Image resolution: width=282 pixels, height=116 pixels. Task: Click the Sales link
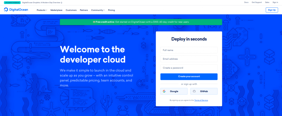tap(267, 2)
